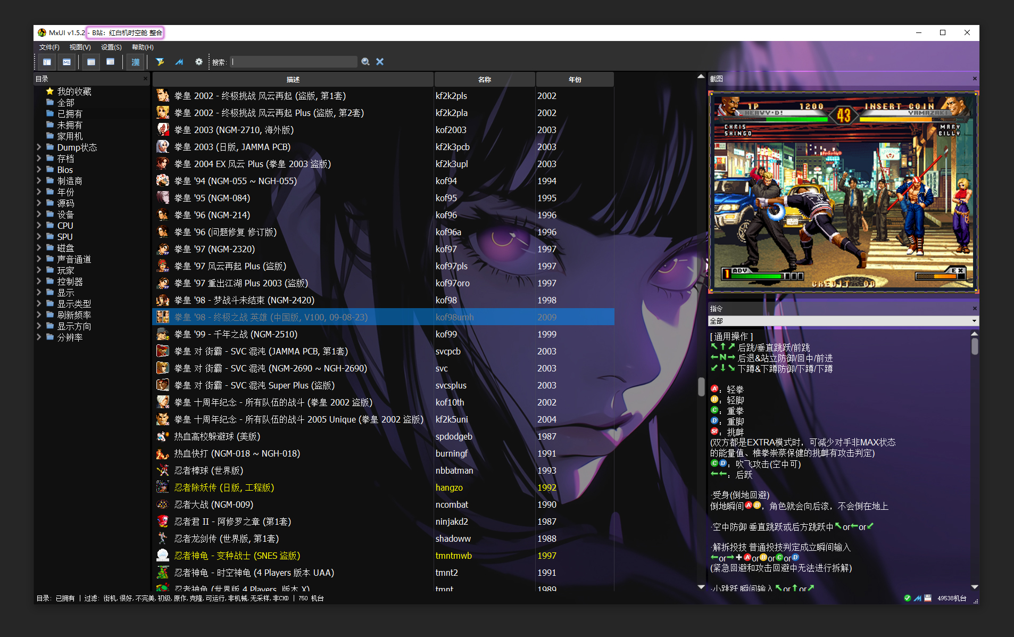This screenshot has width=1014, height=637.
Task: Toggle the grouped list view button
Action: (110, 62)
